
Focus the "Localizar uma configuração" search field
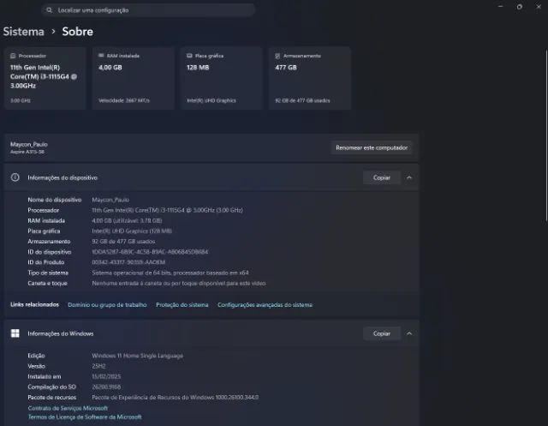click(148, 10)
